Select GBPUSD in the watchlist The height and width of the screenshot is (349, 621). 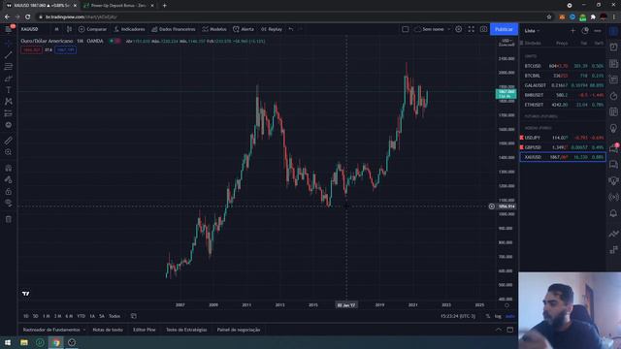point(563,147)
